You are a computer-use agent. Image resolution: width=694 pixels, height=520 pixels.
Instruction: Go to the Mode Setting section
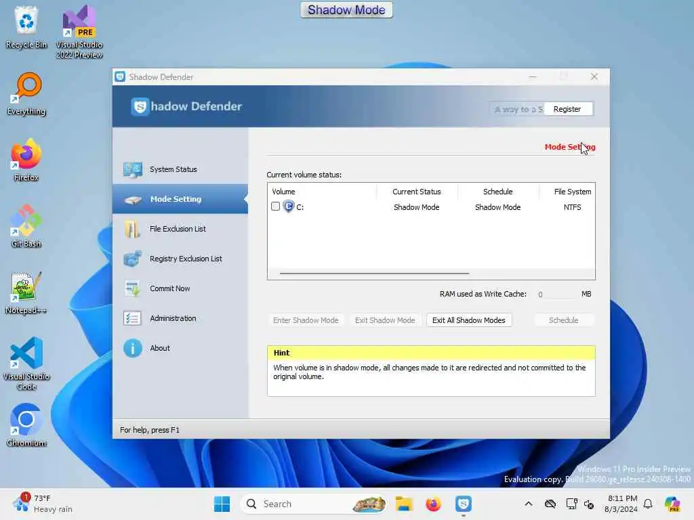[180, 200]
